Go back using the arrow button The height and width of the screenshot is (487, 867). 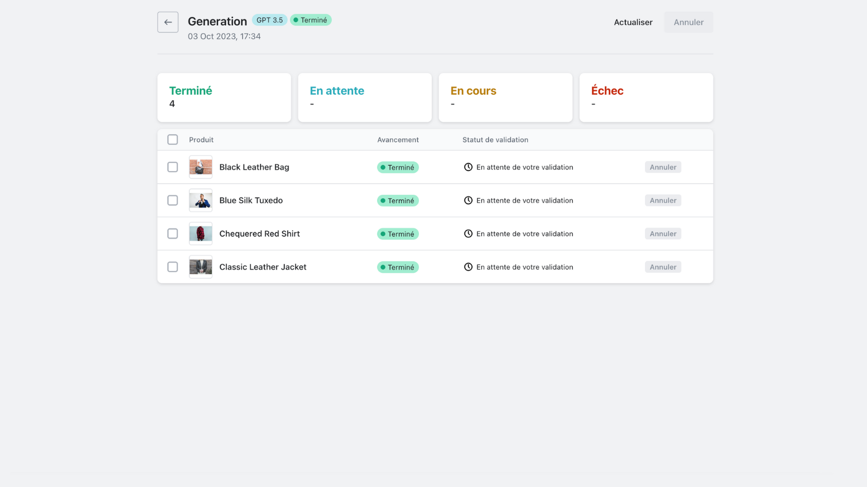tap(168, 22)
